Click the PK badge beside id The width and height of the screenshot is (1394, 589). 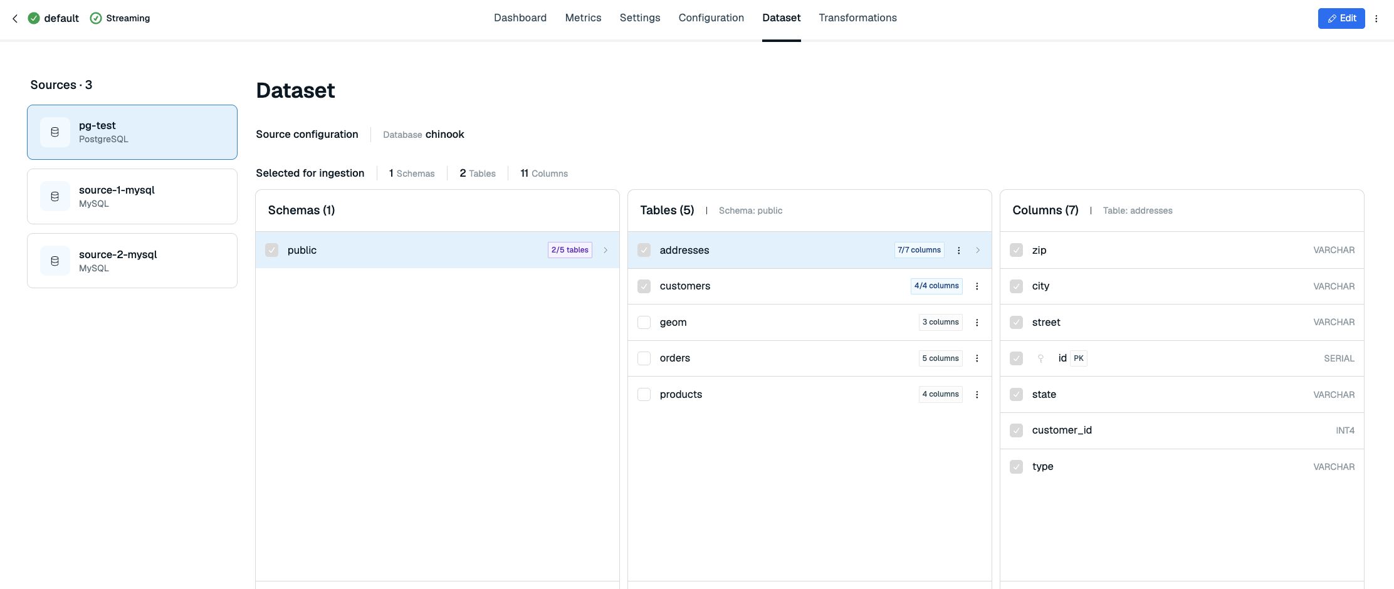pos(1079,358)
